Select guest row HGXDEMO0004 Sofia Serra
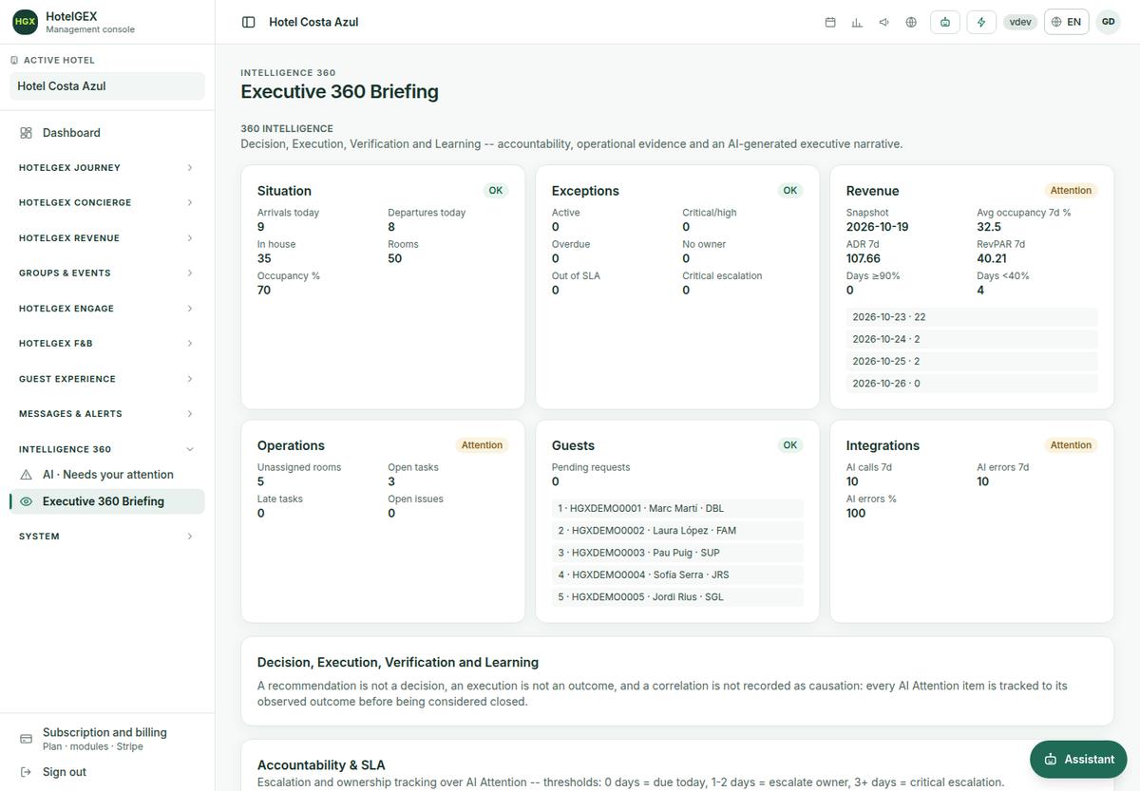The image size is (1140, 791). click(x=677, y=575)
